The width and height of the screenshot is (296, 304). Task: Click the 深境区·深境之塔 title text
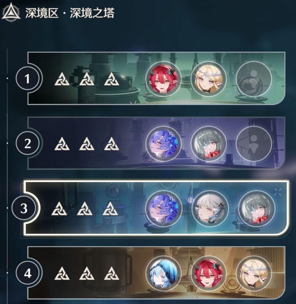pyautogui.click(x=70, y=13)
